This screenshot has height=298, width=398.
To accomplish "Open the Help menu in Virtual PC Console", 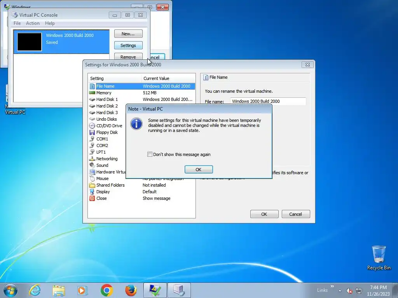I will 50,23.
